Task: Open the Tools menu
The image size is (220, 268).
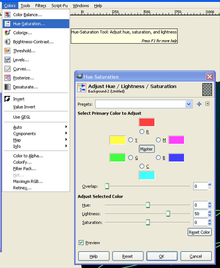Action: 26,6
